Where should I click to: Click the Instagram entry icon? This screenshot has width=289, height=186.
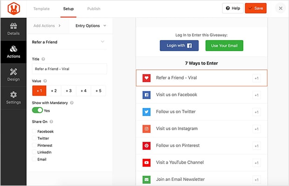pos(146,129)
